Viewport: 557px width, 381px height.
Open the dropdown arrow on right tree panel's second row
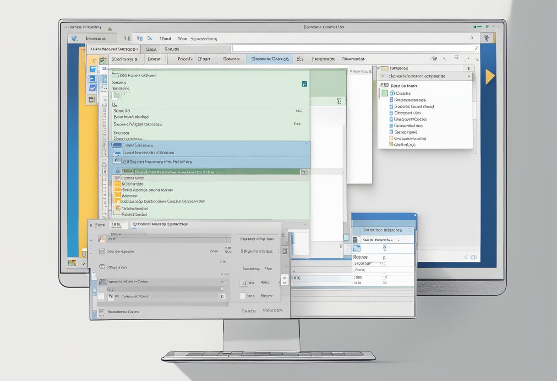468,76
